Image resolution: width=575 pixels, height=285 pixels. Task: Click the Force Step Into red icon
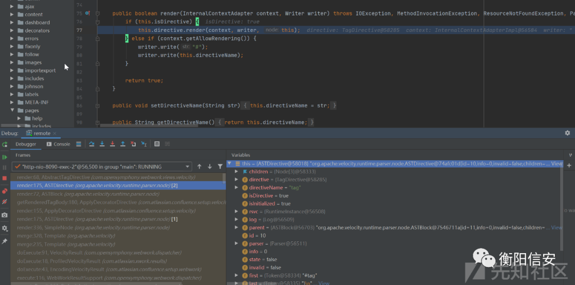(x=112, y=144)
